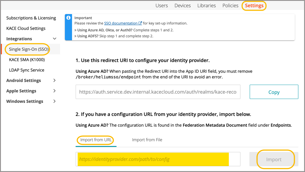Open KACE Cloud Settings
Viewport: 305px width, 172px height.
[26, 28]
